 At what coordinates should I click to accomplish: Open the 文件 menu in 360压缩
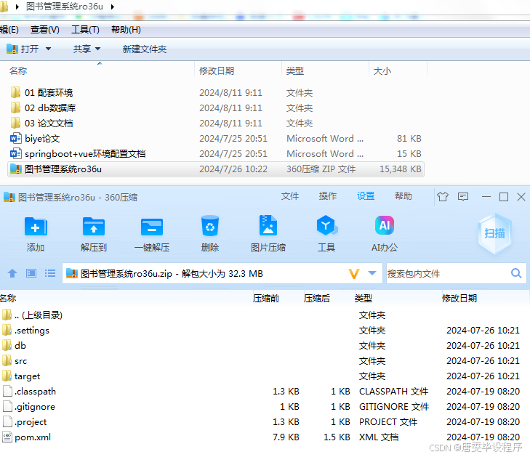290,196
